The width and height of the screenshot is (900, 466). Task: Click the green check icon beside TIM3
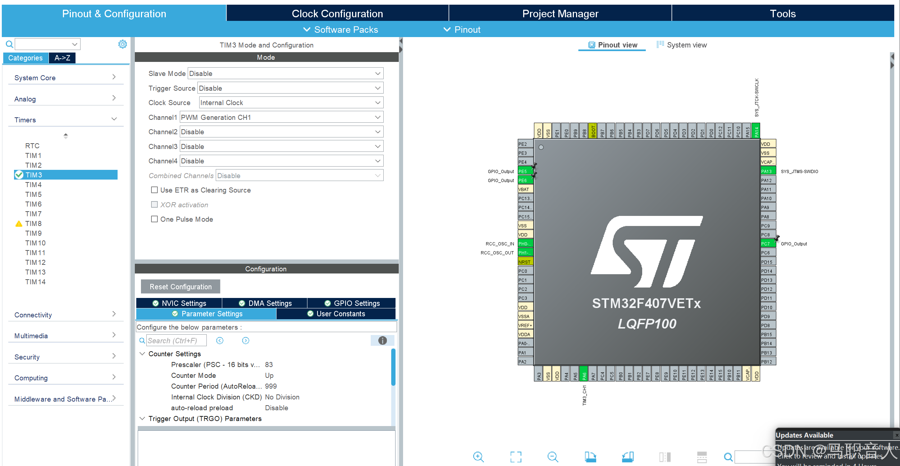[x=19, y=175]
